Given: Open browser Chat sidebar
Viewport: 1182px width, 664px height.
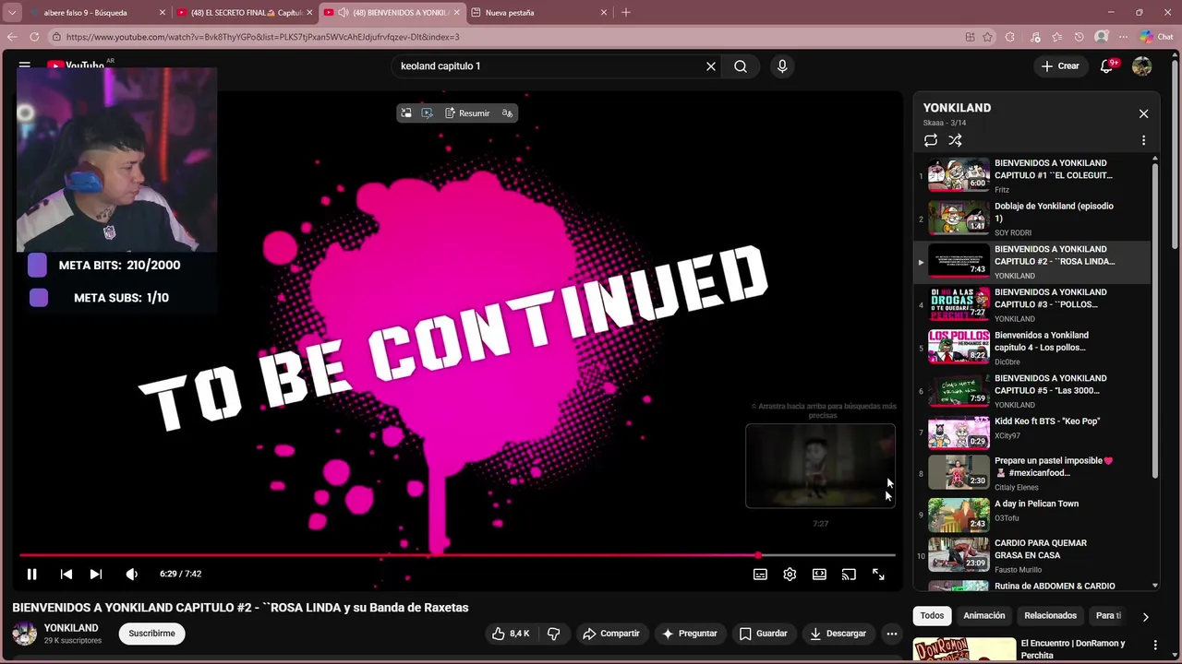Looking at the screenshot, I should (x=1155, y=37).
